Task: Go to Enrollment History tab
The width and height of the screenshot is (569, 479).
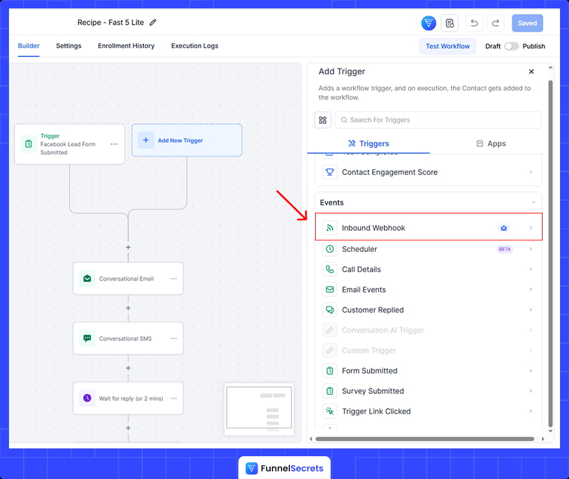Action: 126,46
